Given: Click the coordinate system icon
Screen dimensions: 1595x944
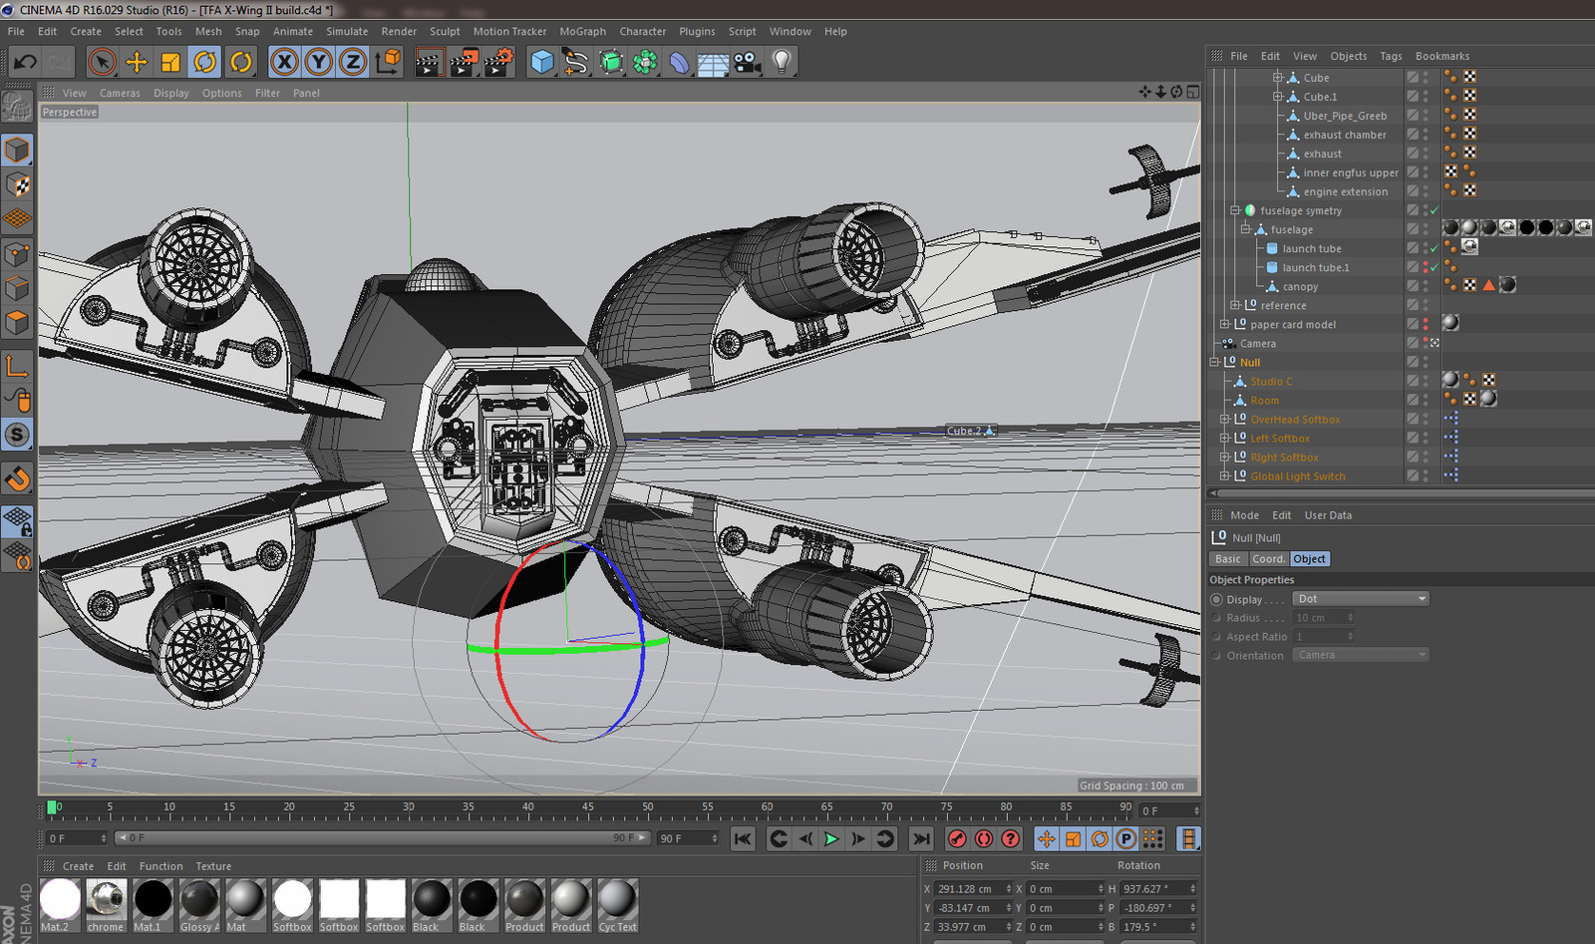Looking at the screenshot, I should pyautogui.click(x=389, y=62).
